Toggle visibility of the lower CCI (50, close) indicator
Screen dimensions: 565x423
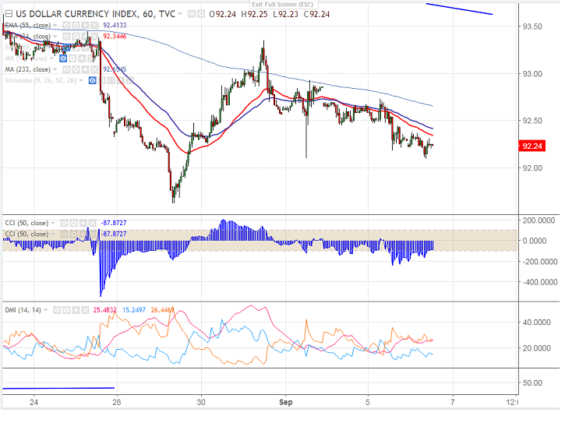(x=64, y=234)
